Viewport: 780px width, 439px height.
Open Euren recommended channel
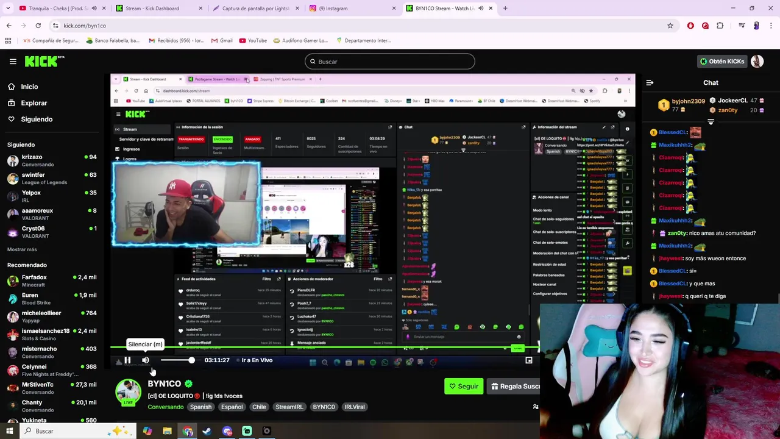52,299
